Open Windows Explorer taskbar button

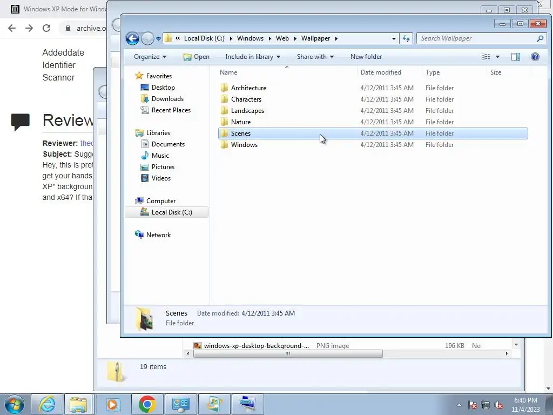[78, 404]
